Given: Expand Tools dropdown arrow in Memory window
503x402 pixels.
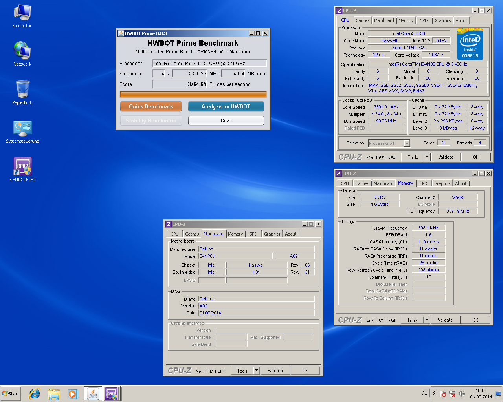Looking at the screenshot, I should 426,320.
